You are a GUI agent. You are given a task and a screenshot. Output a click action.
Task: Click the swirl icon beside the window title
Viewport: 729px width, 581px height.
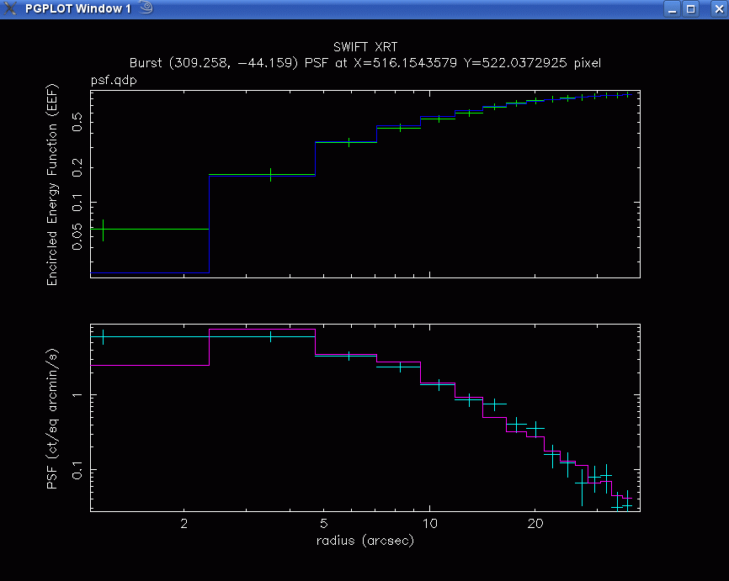145,8
